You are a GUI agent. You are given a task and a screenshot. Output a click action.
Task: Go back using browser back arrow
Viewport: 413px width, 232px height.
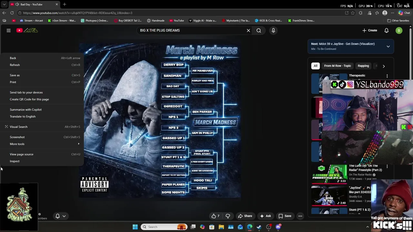4,13
